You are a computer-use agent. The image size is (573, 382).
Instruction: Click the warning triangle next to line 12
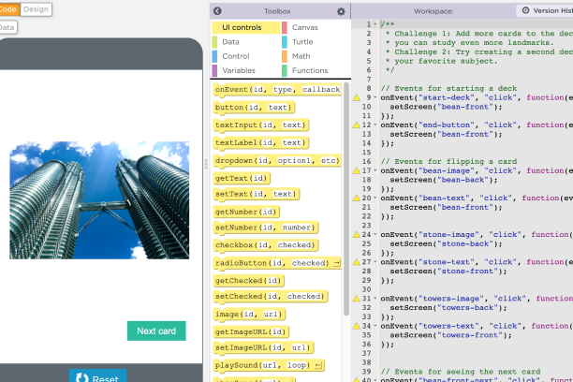[x=356, y=125]
